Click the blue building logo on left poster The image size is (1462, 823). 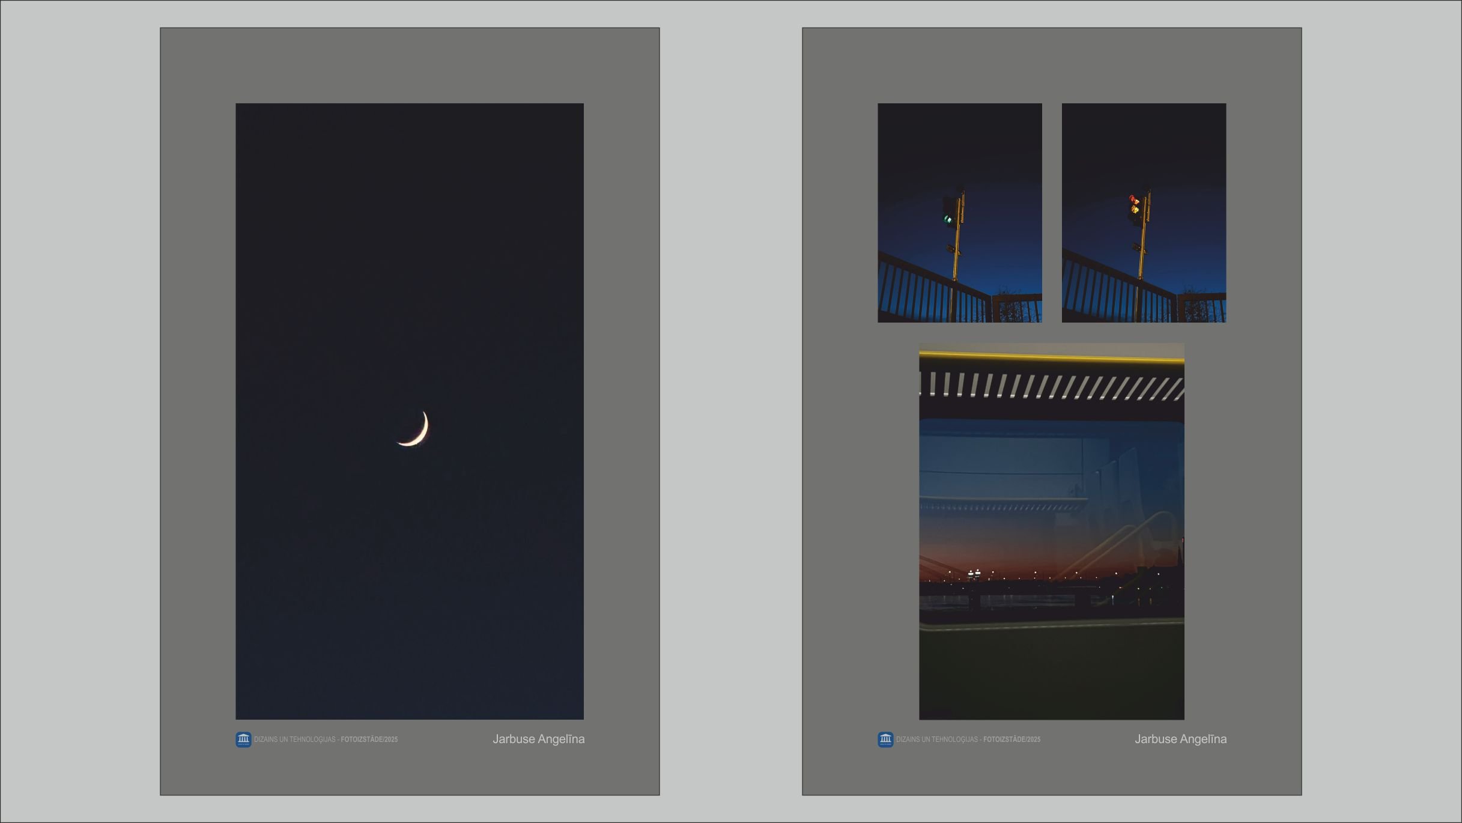(x=243, y=739)
